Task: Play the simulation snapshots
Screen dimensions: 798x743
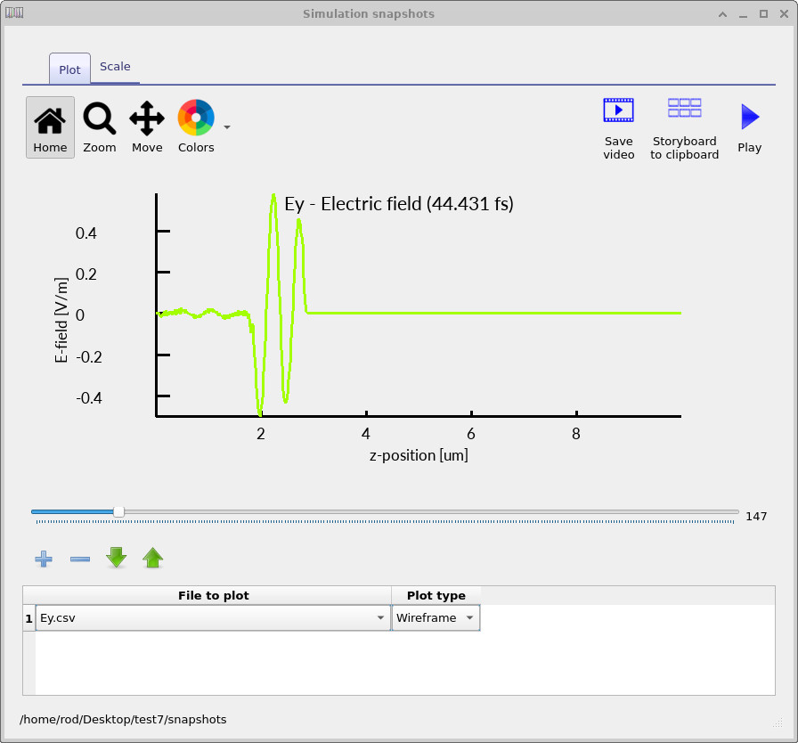Action: tap(750, 127)
